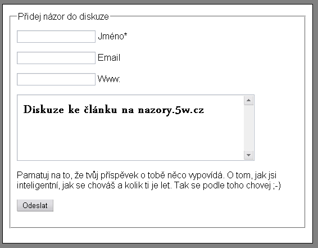
Task: Submit the form with Odeslat button
Action: tap(35, 205)
